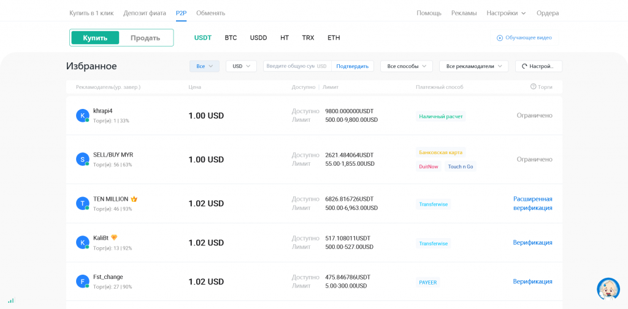
Task: Click the play icon of Обучающее видео
Action: click(x=500, y=38)
